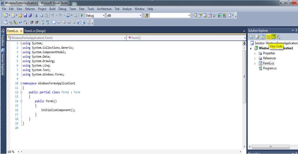Open the Form1() members dropdown
The height and width of the screenshot is (154, 298).
(x=245, y=38)
